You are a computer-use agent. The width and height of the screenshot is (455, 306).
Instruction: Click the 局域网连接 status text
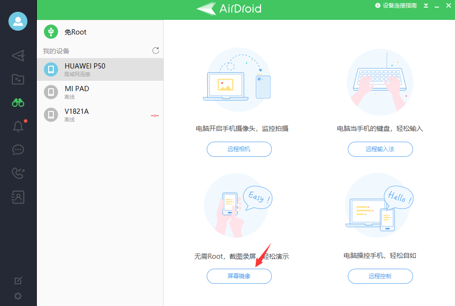pyautogui.click(x=77, y=74)
